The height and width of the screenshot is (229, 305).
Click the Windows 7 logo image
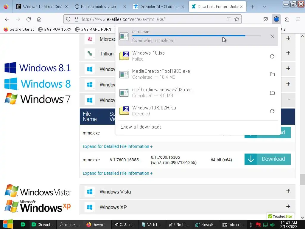pos(37,99)
